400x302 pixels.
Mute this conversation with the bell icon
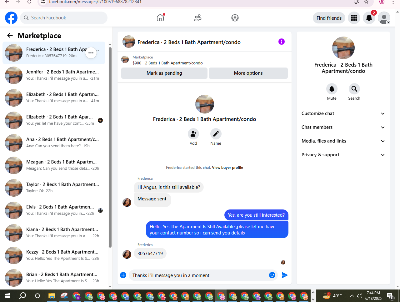[332, 89]
